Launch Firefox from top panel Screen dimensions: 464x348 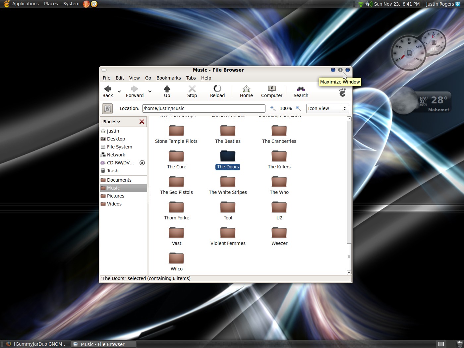pos(87,4)
